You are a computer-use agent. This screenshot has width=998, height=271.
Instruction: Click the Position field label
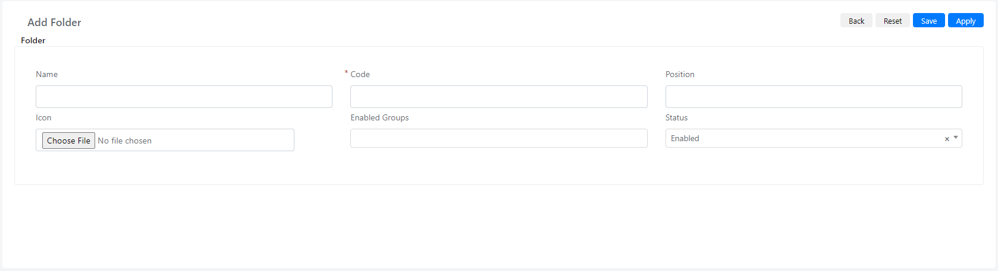(x=680, y=74)
